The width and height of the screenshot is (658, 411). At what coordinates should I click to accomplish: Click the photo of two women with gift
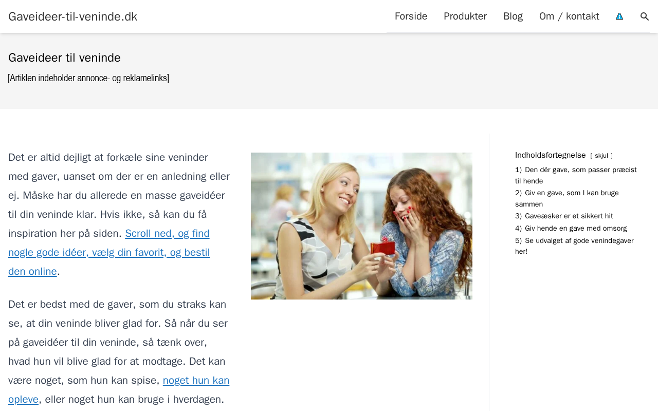click(361, 226)
